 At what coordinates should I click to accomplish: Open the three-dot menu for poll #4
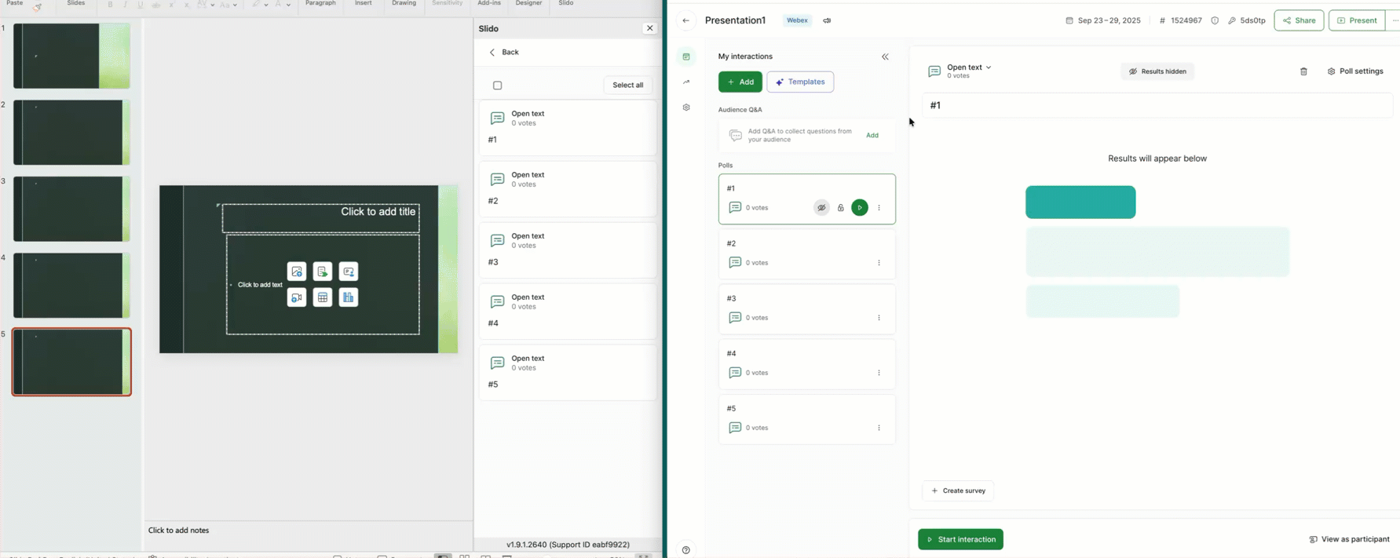879,373
